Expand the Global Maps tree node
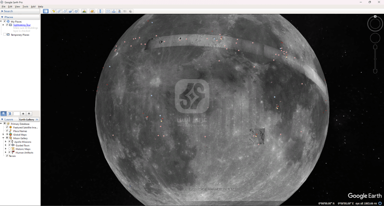 (x=3, y=134)
